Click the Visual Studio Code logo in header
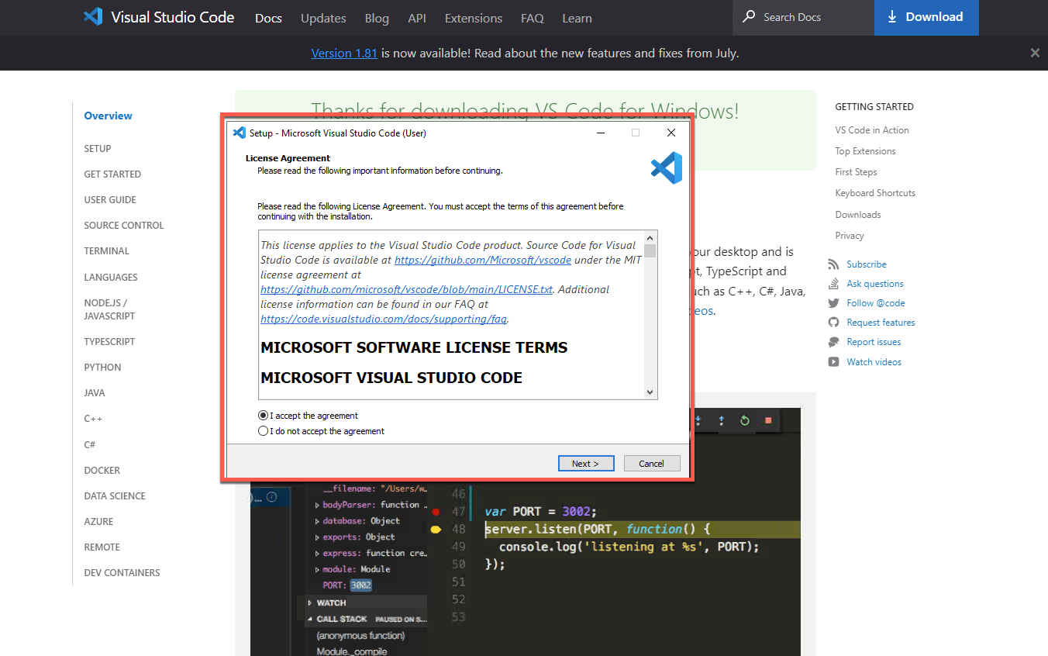This screenshot has height=656, width=1048. [x=93, y=17]
